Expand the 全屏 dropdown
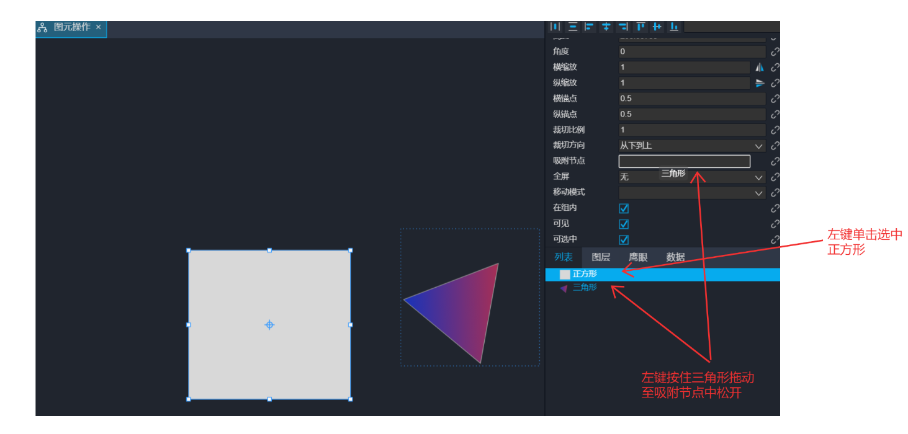 pos(691,177)
